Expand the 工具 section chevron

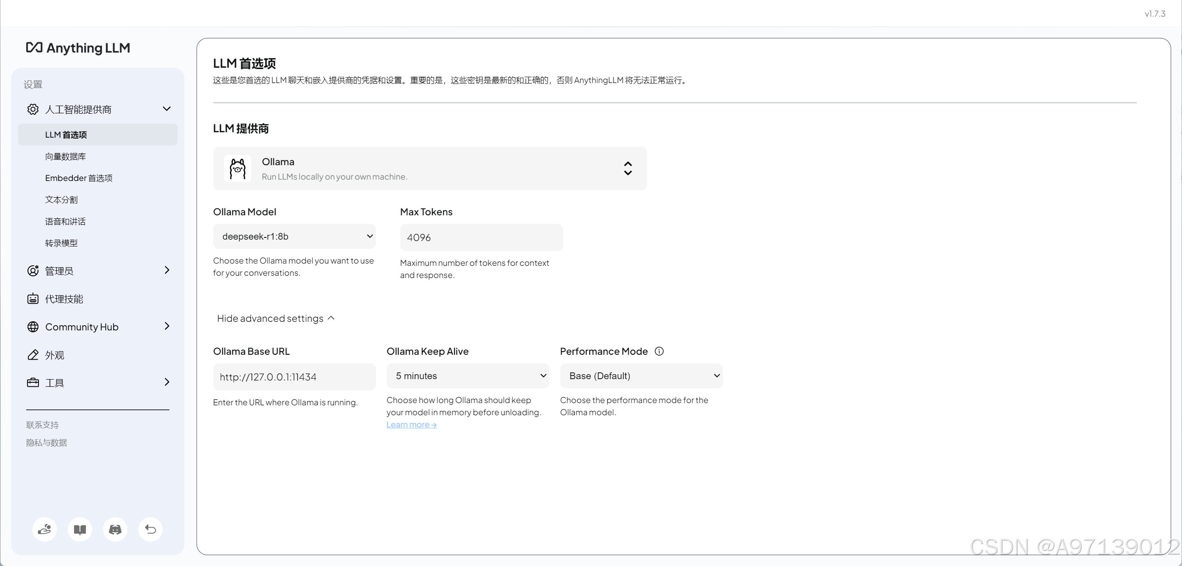167,382
